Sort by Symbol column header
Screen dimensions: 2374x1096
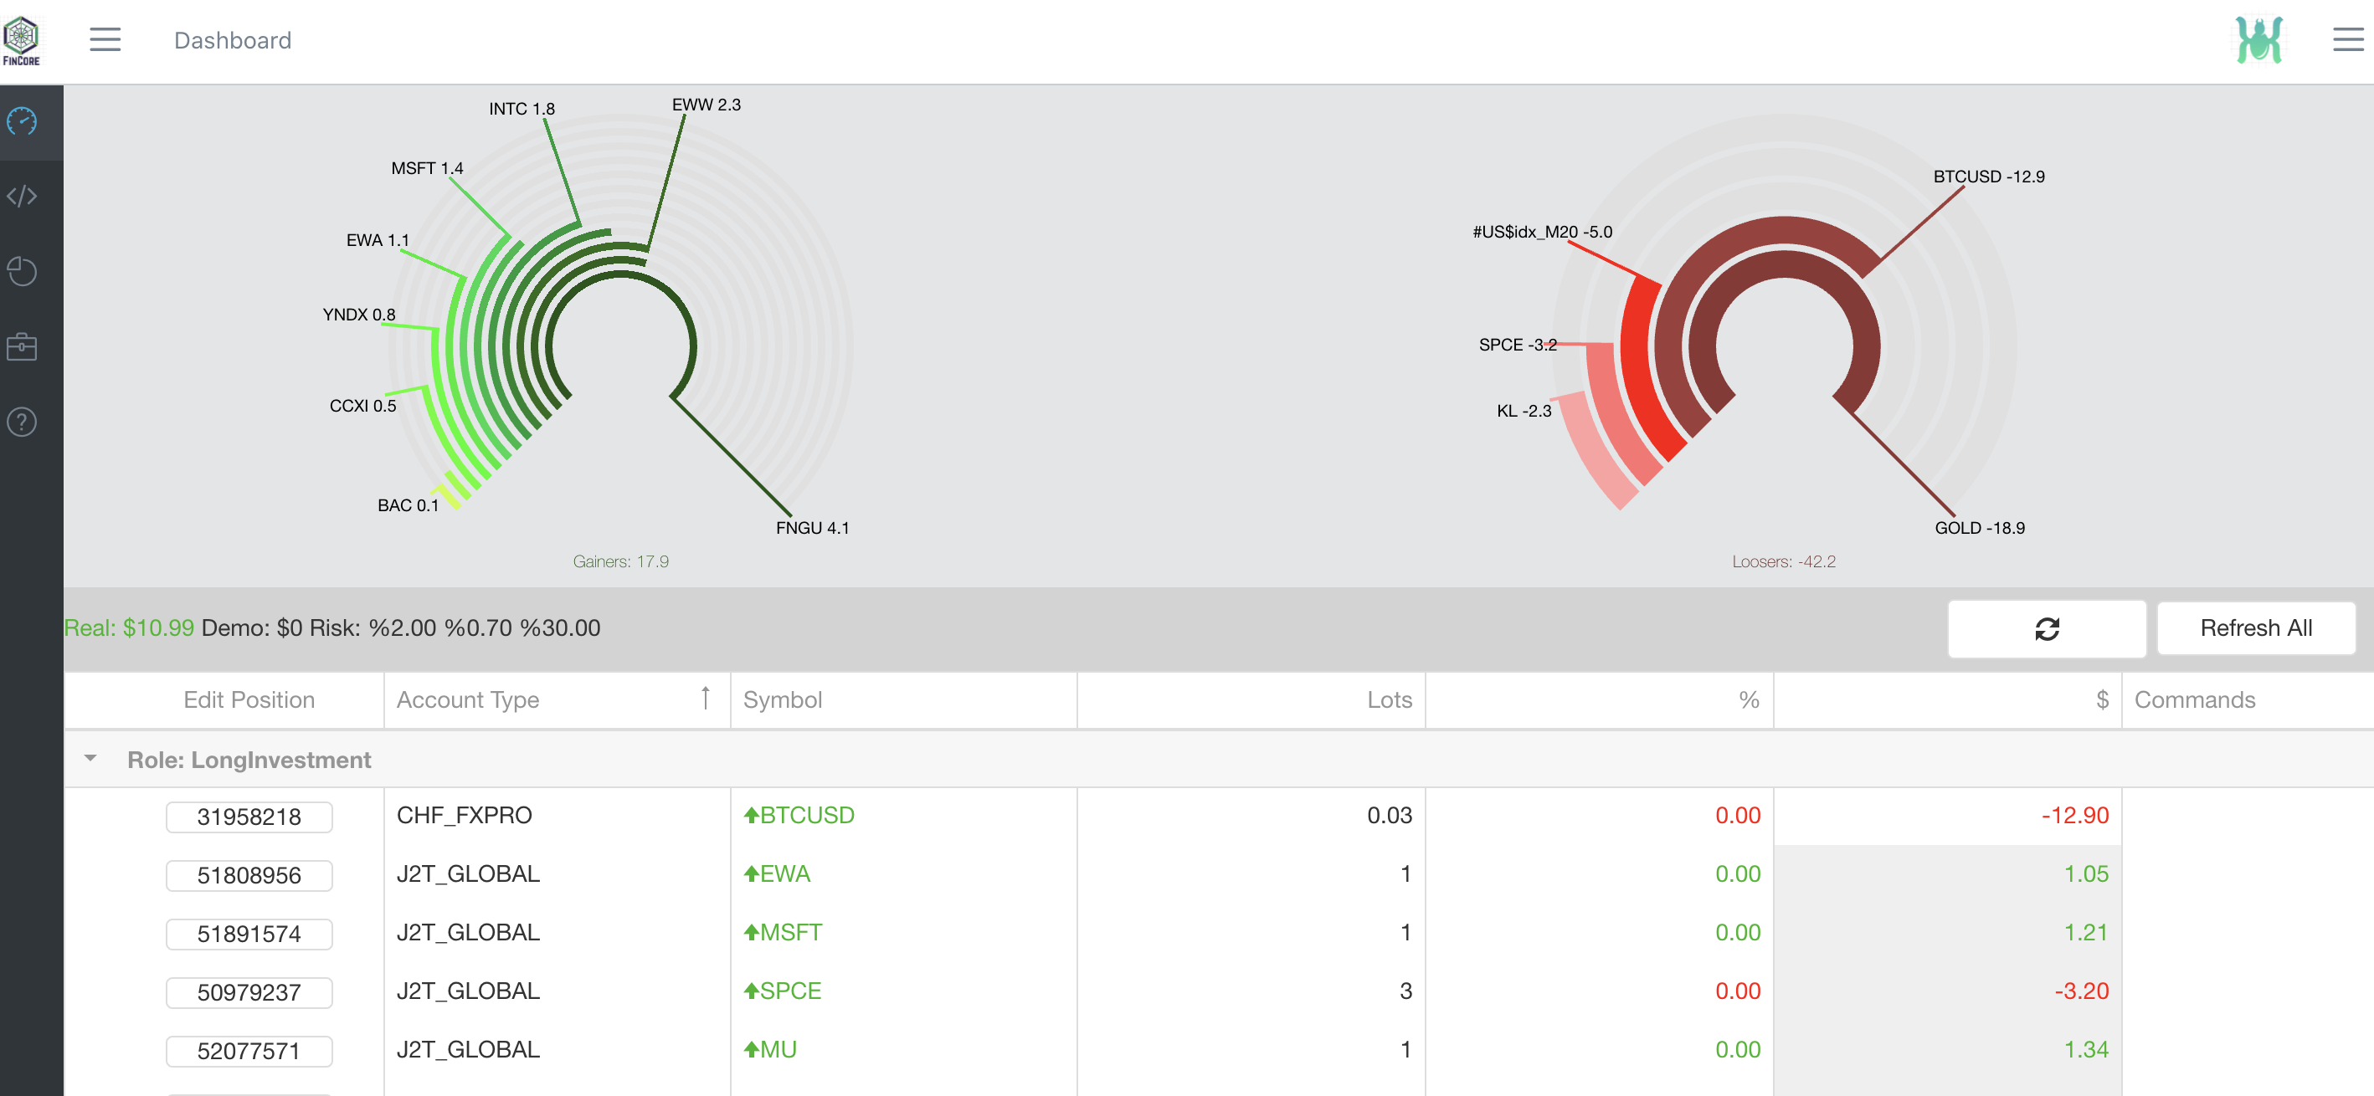point(783,700)
